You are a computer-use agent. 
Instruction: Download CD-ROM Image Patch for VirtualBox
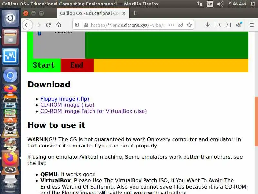coord(94,111)
